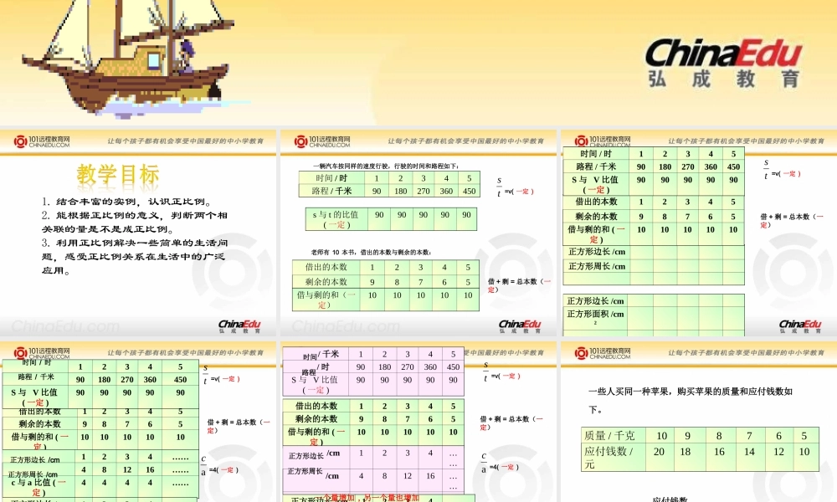Click the 101远程教育网 logo on green table slide
This screenshot has width=837, height=502.
42,353
